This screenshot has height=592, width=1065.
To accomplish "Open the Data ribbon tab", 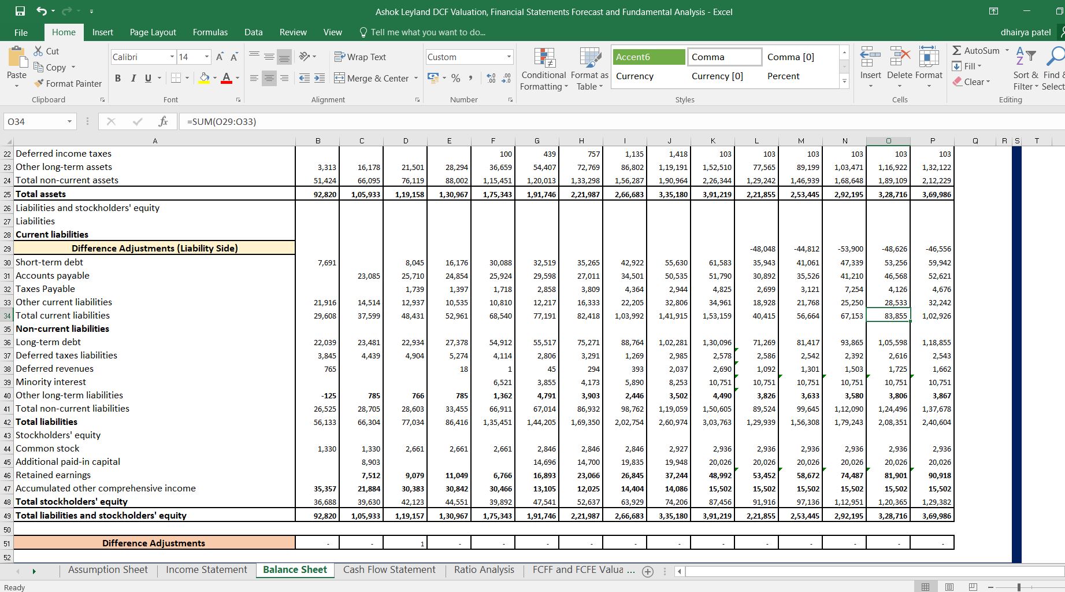I will [x=253, y=32].
